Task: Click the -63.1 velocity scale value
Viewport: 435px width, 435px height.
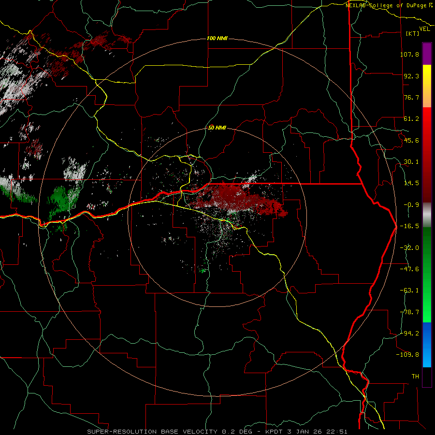Action: coord(409,290)
